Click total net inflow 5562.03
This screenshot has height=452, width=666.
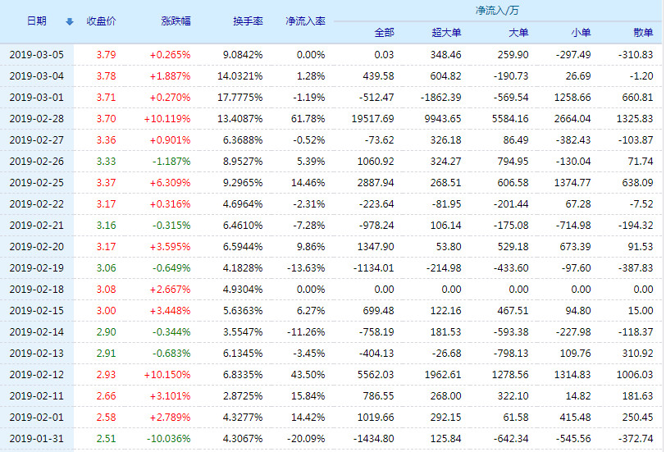coord(376,375)
